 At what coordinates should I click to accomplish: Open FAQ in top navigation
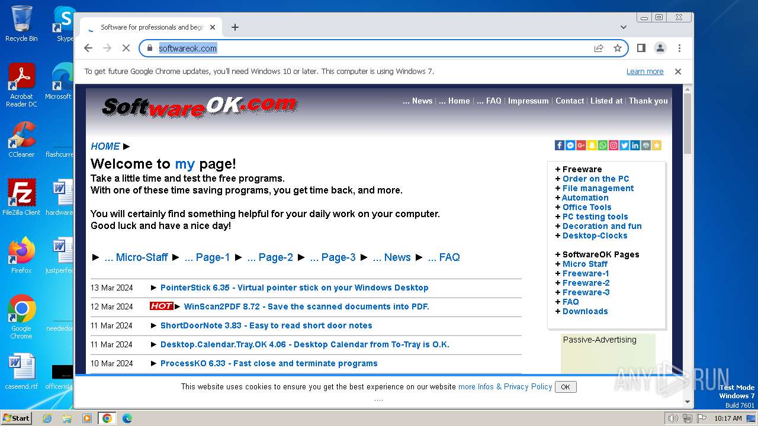pos(489,101)
